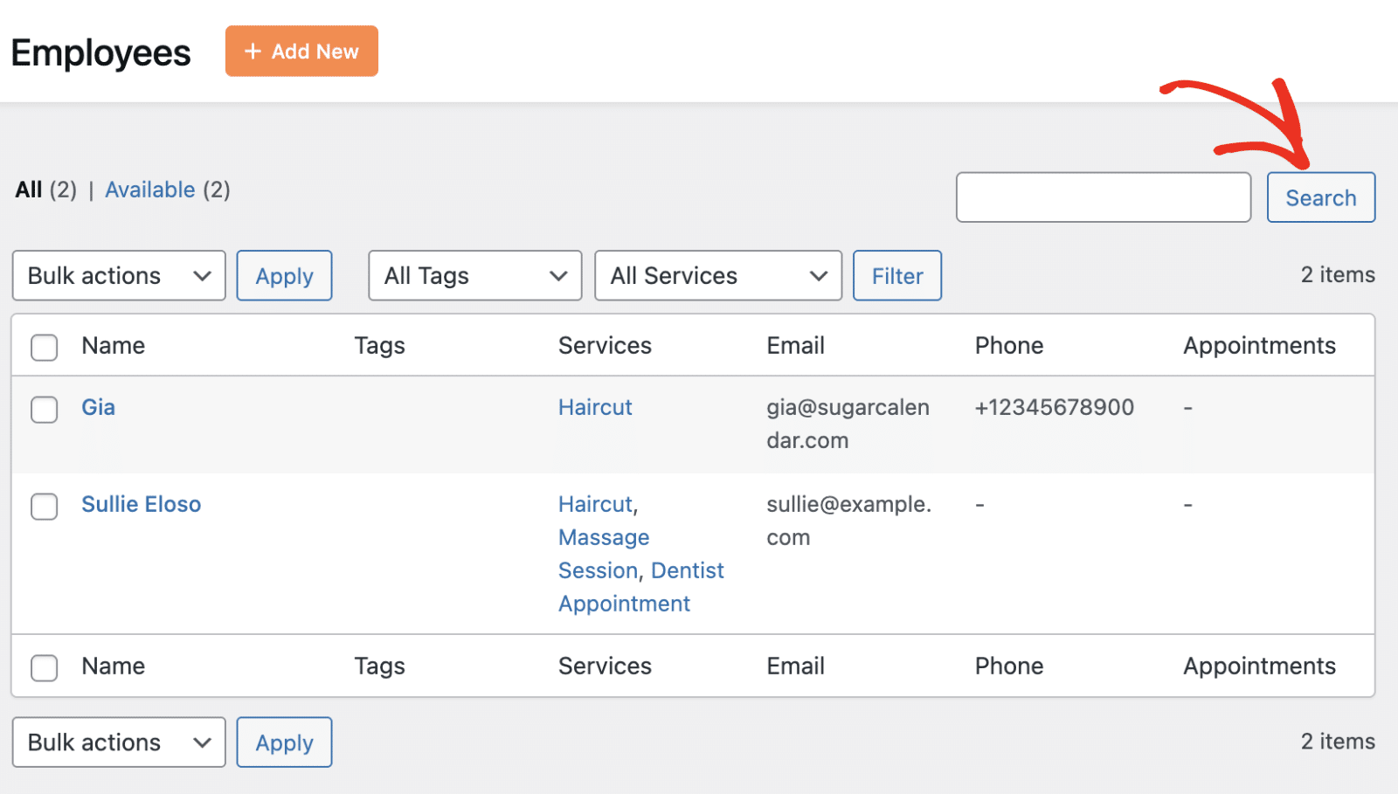Click Apply at the bottom of the list
Screen dimensions: 1398x794
click(283, 742)
